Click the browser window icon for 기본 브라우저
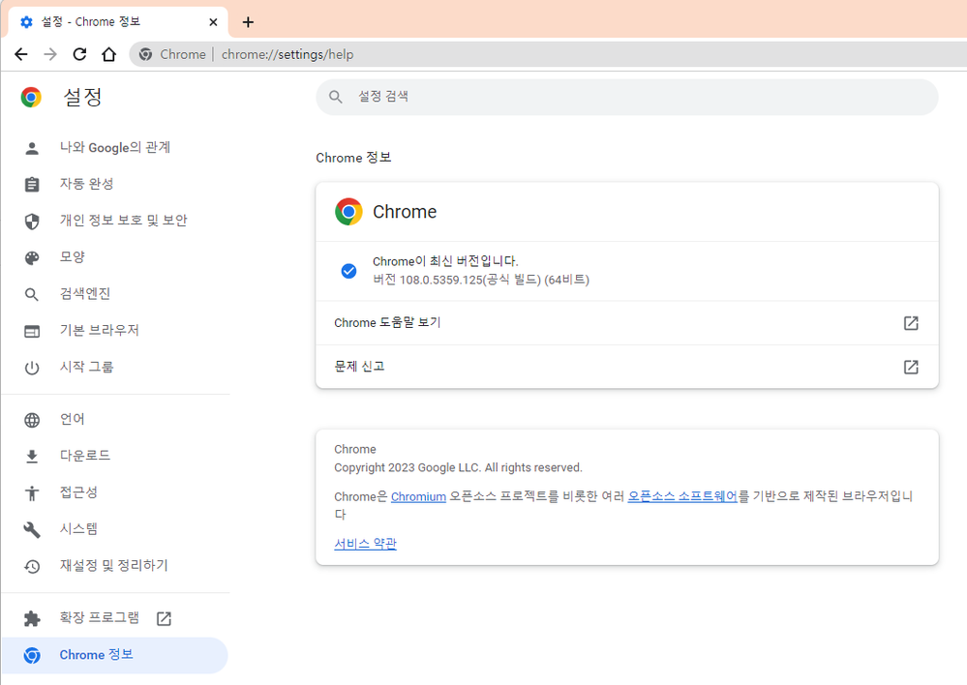The height and width of the screenshot is (685, 967). click(x=31, y=331)
